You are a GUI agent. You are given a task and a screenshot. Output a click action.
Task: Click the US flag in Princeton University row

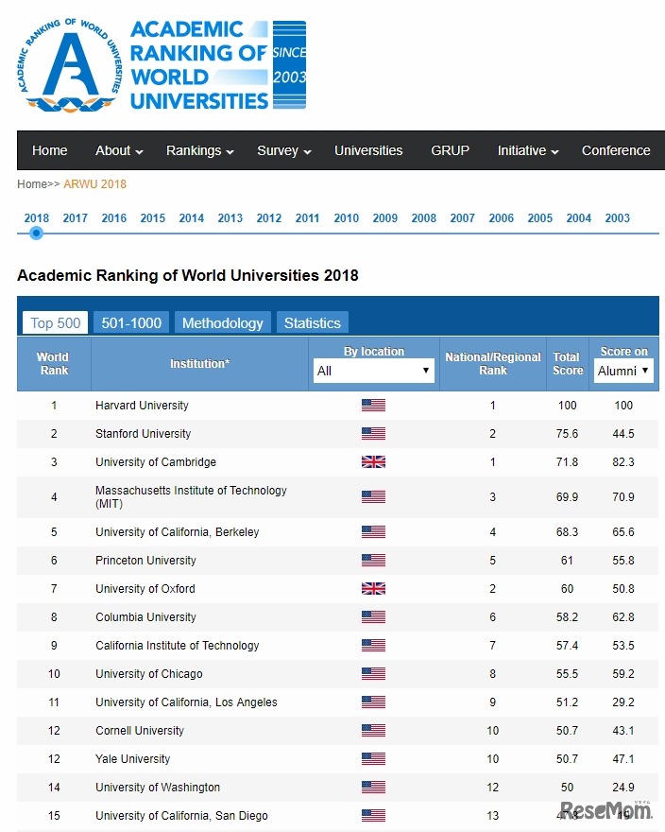pyautogui.click(x=373, y=561)
